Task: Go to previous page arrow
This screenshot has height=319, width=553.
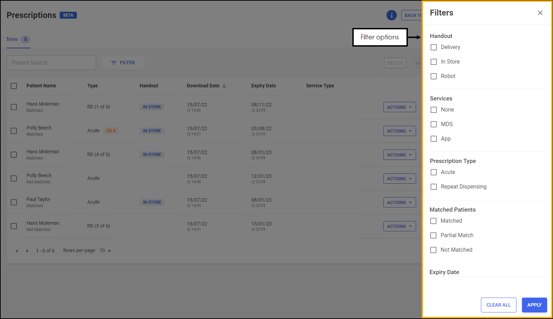Action: pos(17,251)
